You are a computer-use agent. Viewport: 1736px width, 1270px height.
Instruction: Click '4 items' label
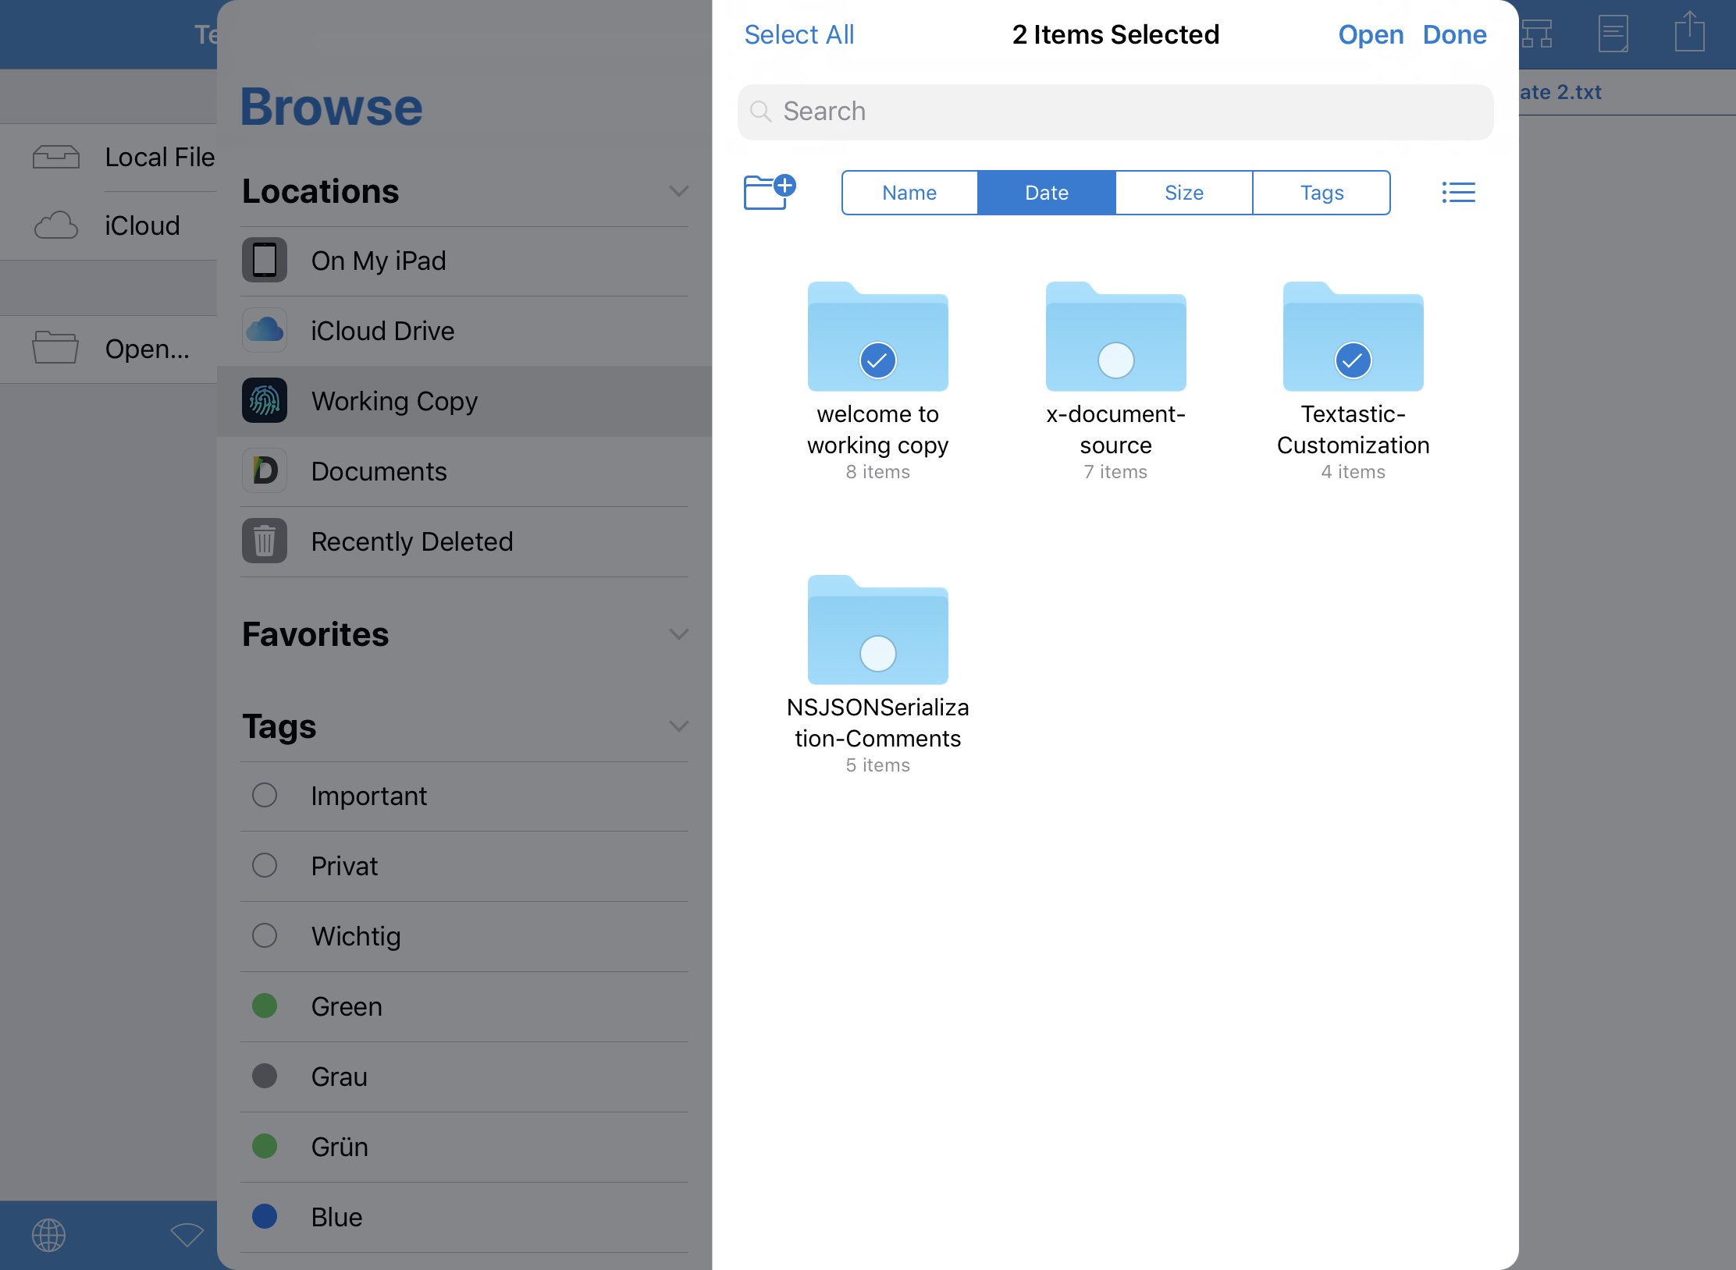pyautogui.click(x=1354, y=472)
